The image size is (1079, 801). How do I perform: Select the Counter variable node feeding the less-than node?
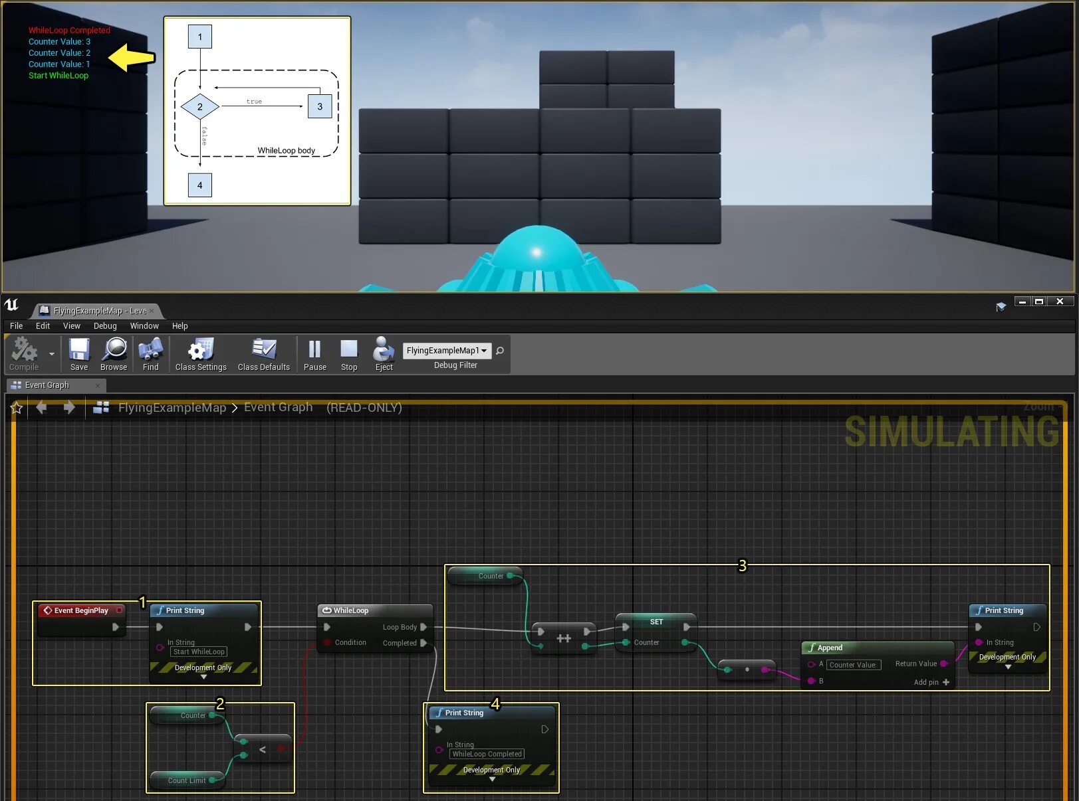coord(187,715)
